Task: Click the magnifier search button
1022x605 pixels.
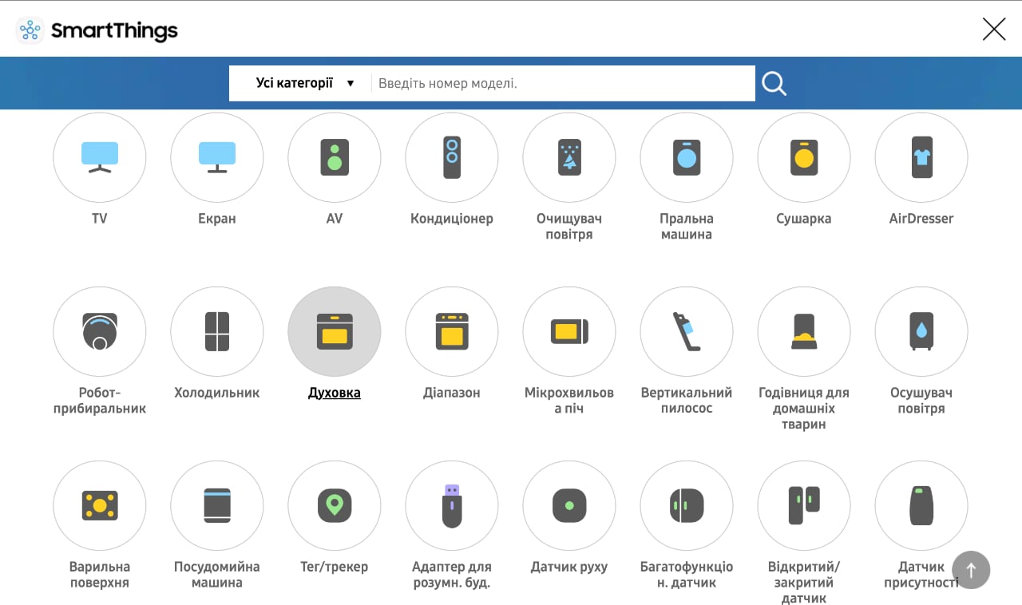Action: [774, 83]
